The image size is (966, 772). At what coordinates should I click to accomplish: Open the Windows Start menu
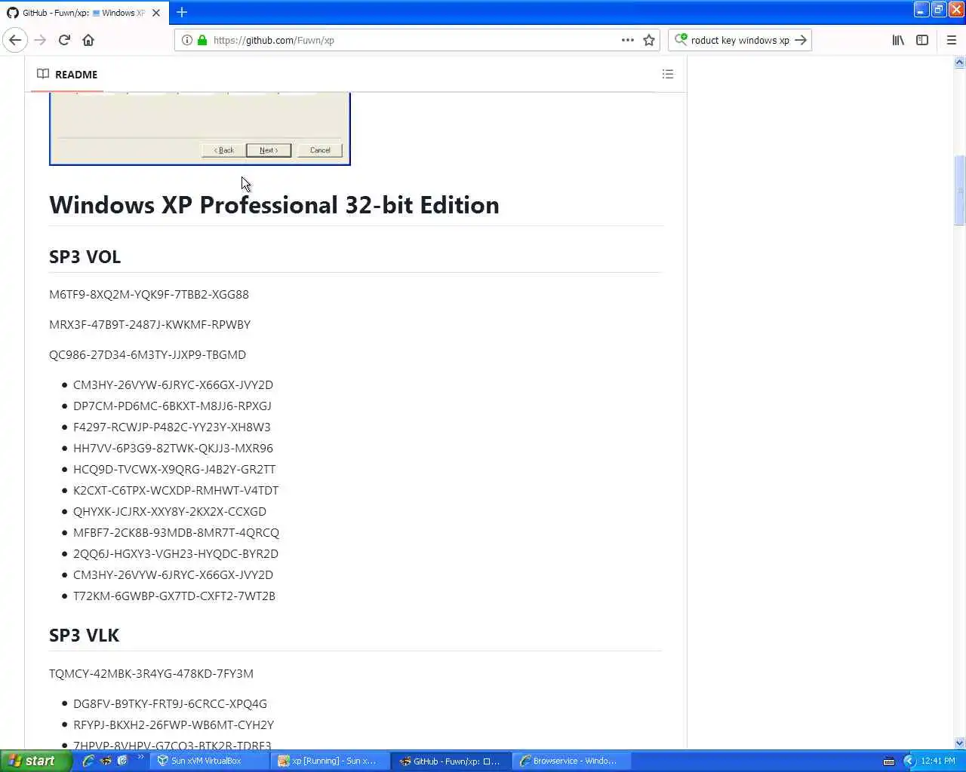click(x=35, y=761)
